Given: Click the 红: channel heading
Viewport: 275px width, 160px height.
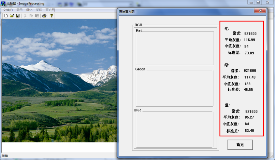Looking at the screenshot, I should (227, 28).
